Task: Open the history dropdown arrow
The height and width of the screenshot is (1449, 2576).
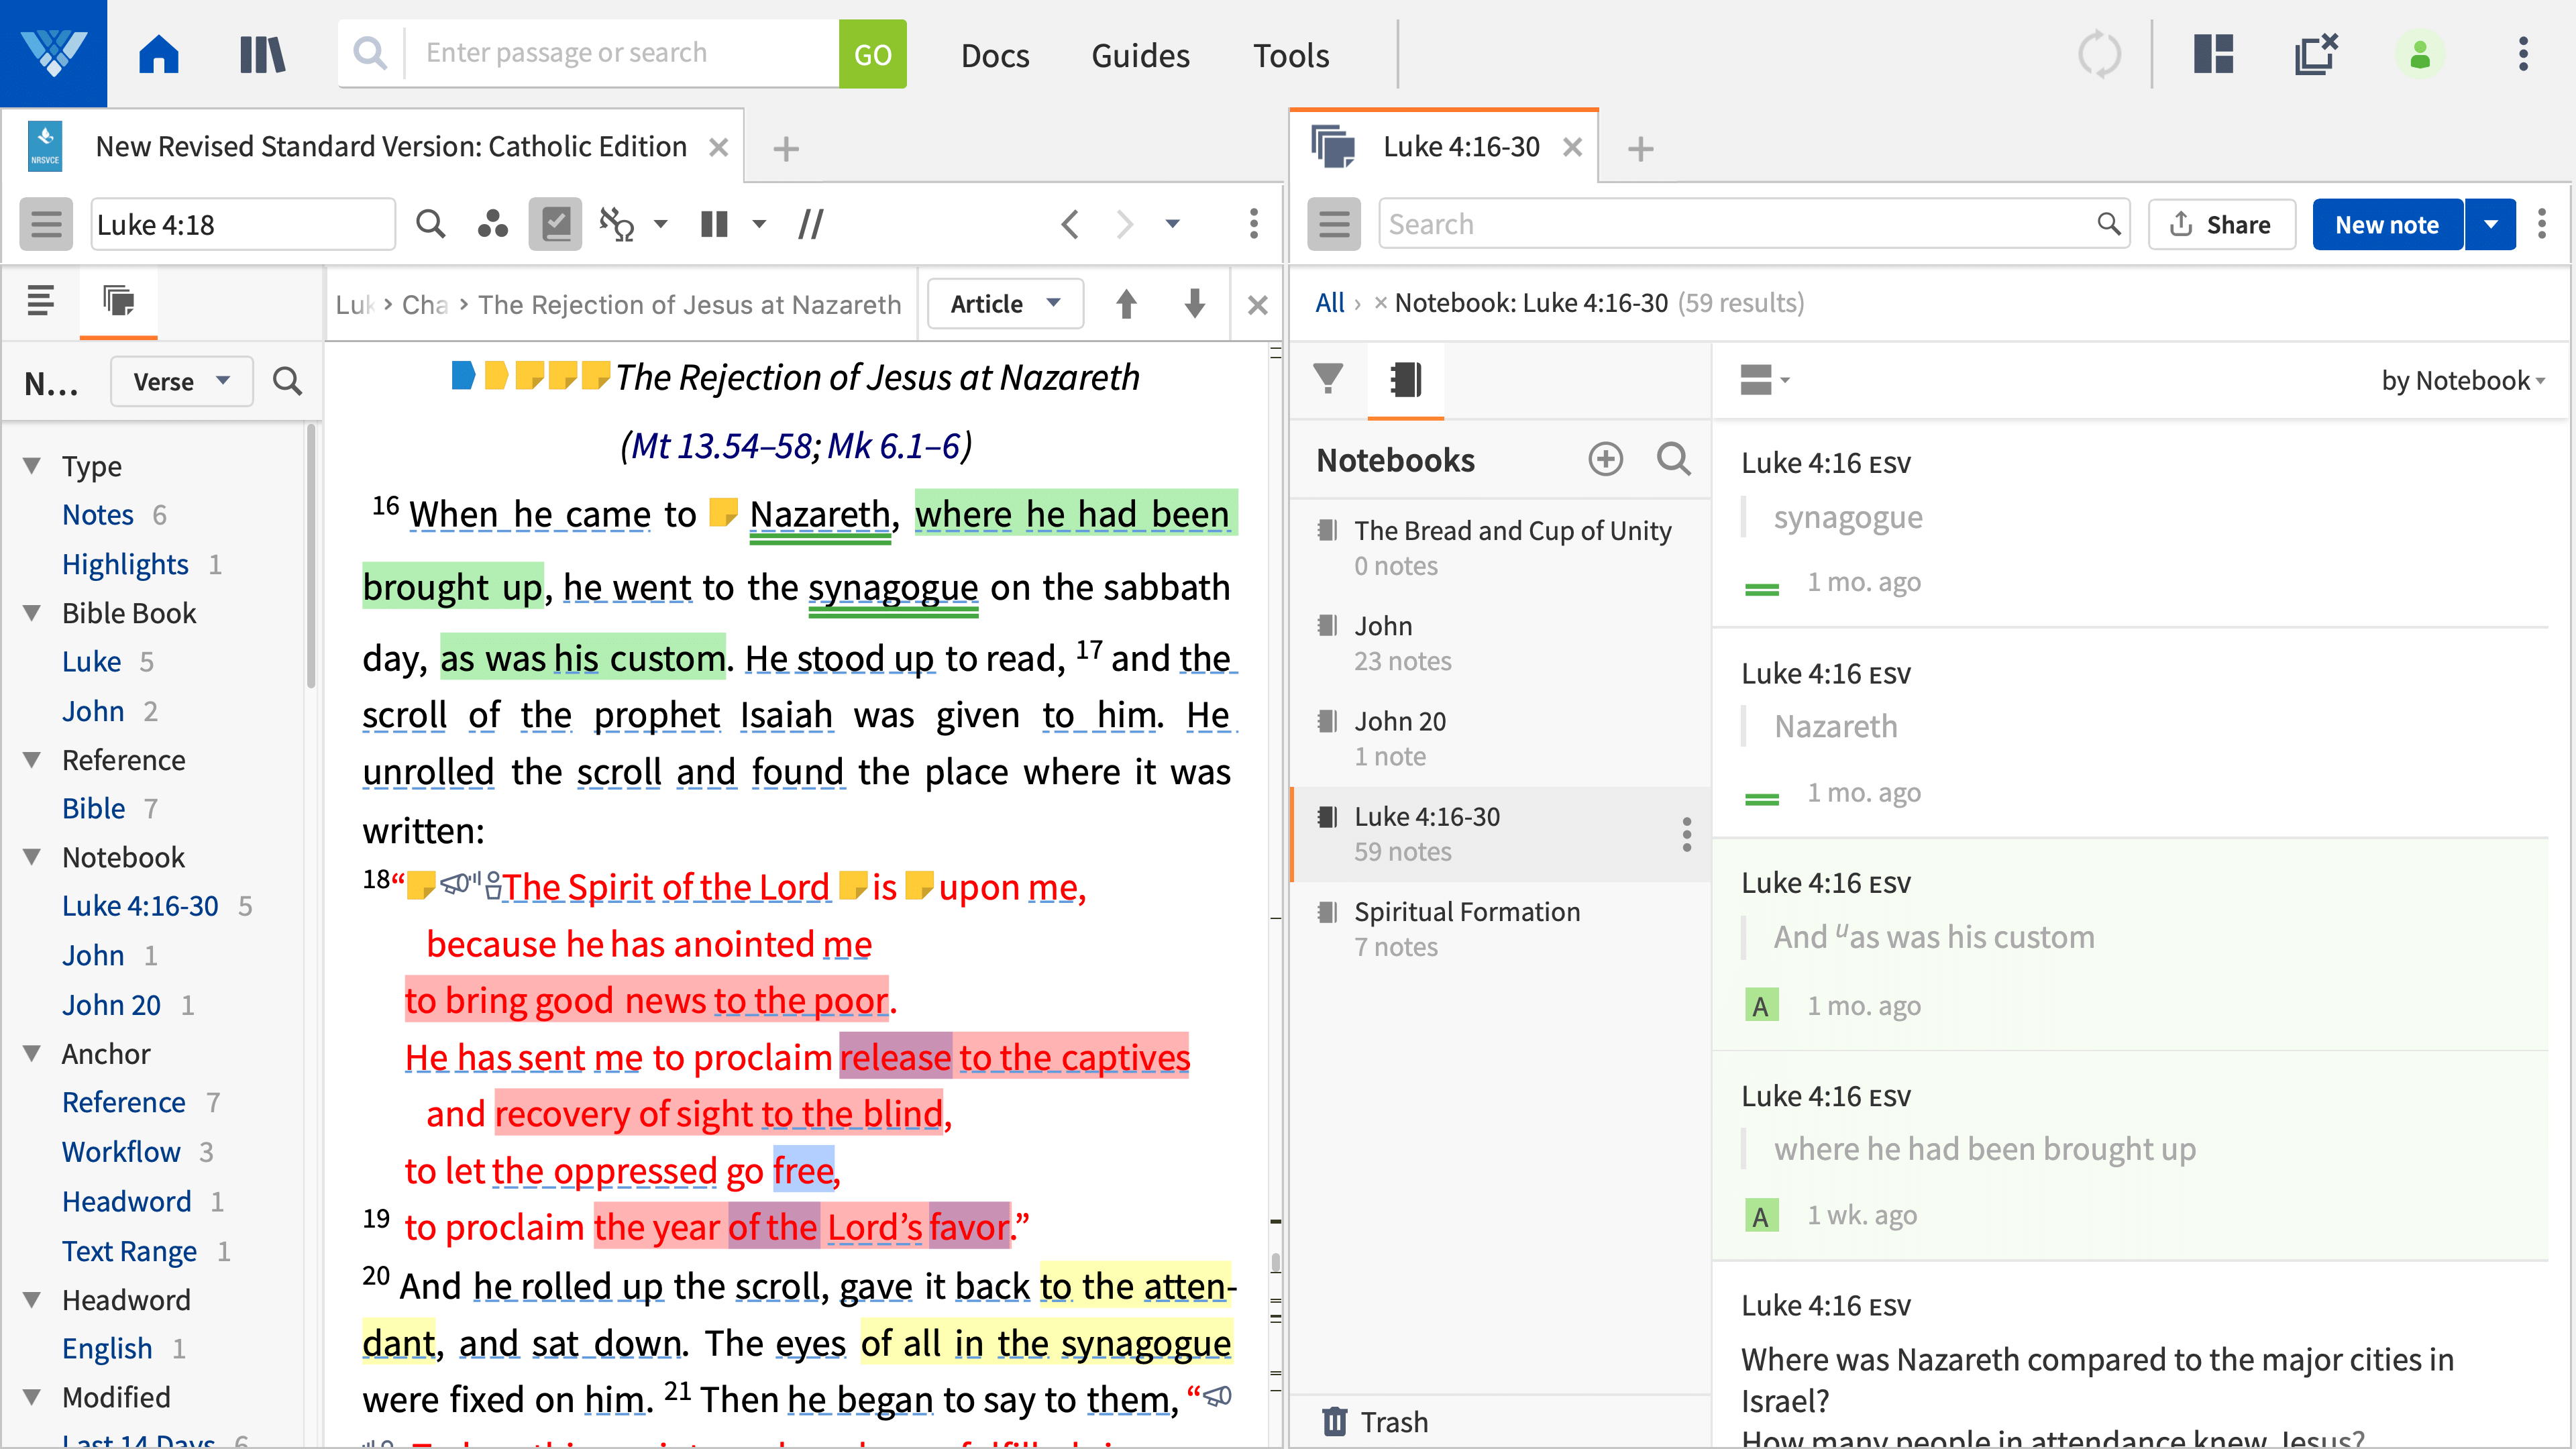Action: click(x=1172, y=224)
